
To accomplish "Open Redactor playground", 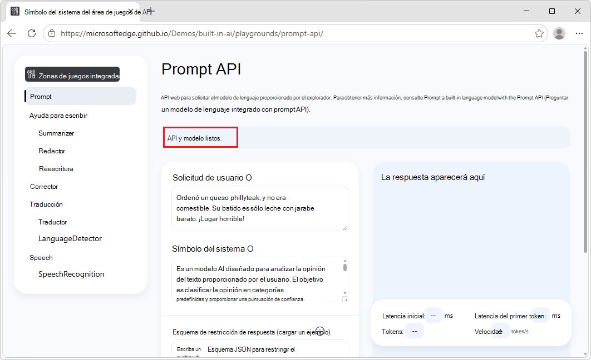I will [x=52, y=151].
